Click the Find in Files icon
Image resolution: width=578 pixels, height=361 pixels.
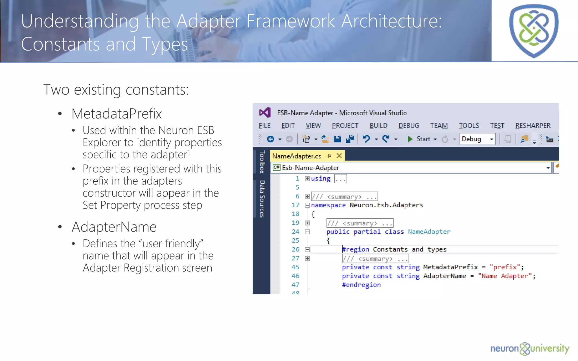coord(524,139)
